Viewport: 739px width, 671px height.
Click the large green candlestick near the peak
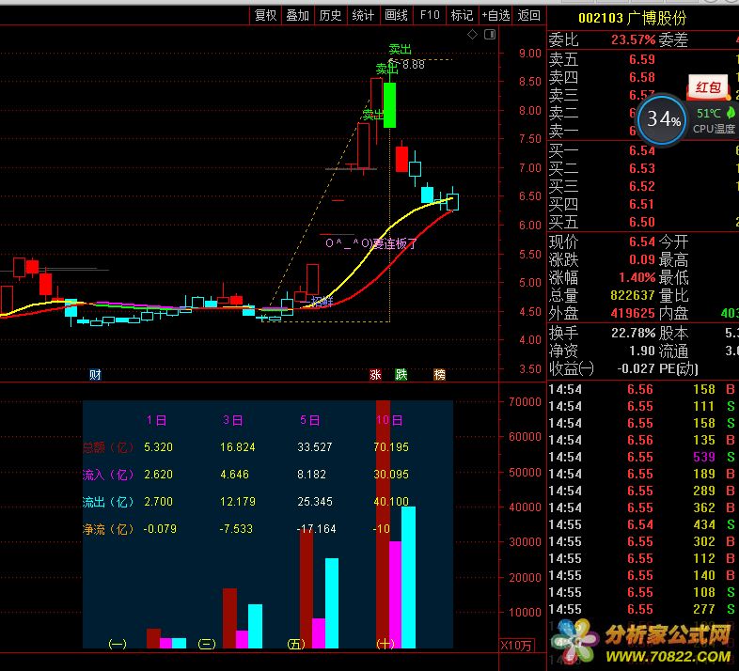point(390,105)
